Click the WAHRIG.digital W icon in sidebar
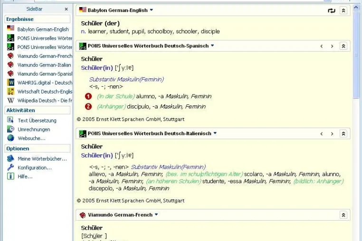Screen dimensions: 362x241 pos(10,83)
